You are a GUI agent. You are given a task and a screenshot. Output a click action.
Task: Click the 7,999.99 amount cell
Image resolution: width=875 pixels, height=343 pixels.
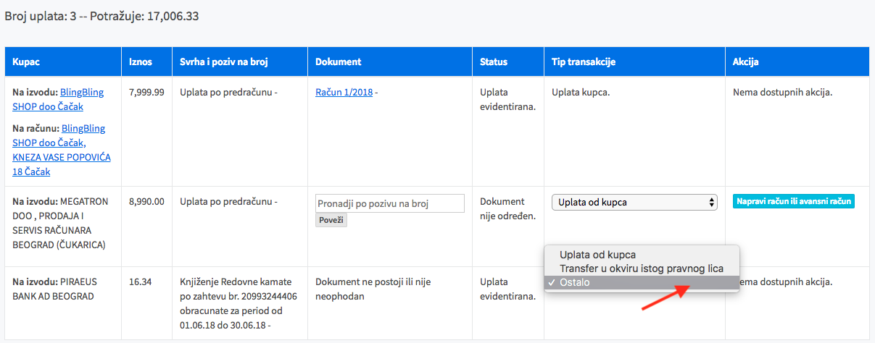tap(146, 93)
